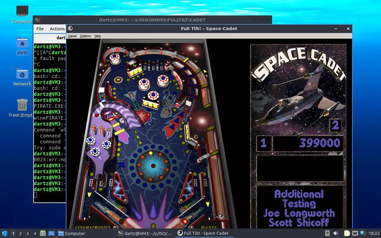Switch to workspace 2

pos(20,234)
